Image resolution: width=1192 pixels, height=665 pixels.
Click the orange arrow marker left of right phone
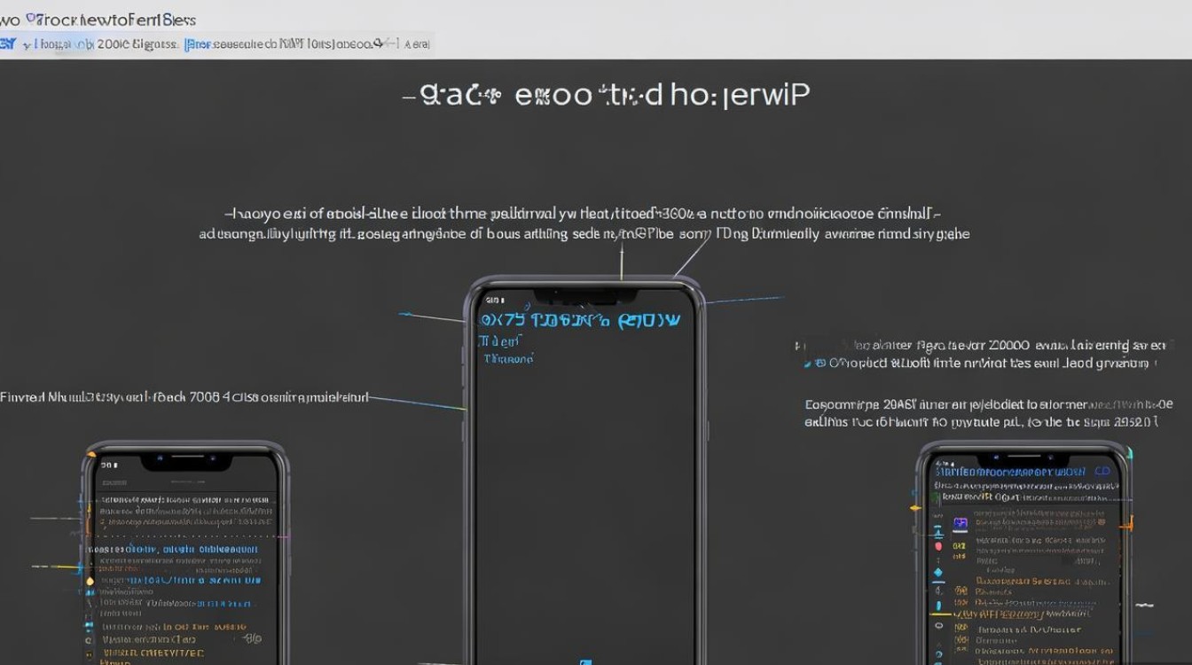point(915,508)
